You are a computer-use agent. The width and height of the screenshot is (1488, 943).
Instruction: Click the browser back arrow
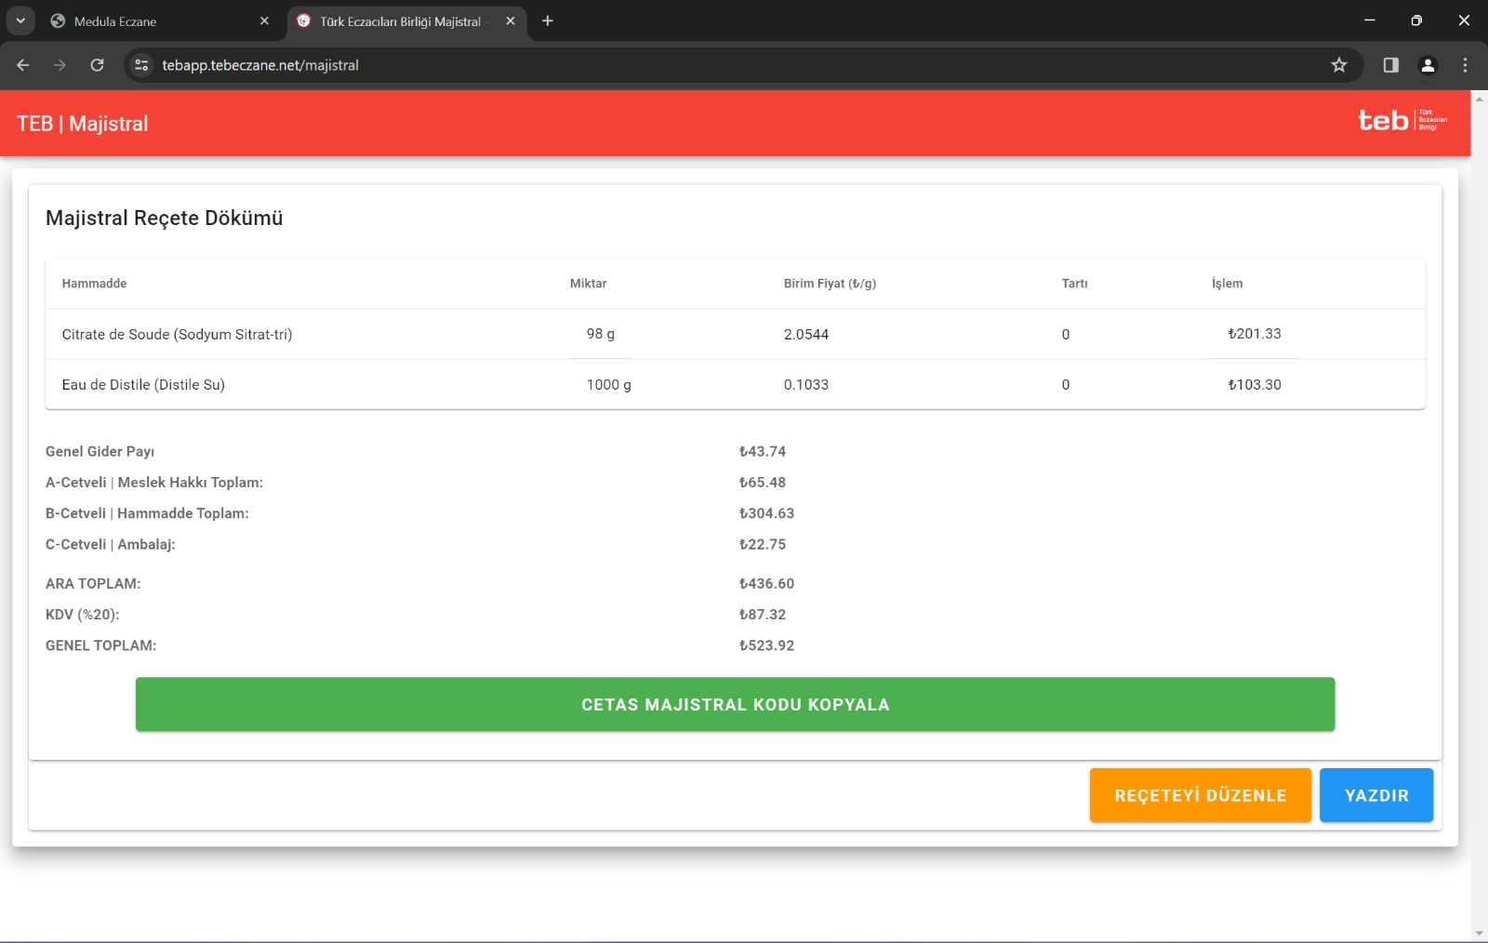23,65
